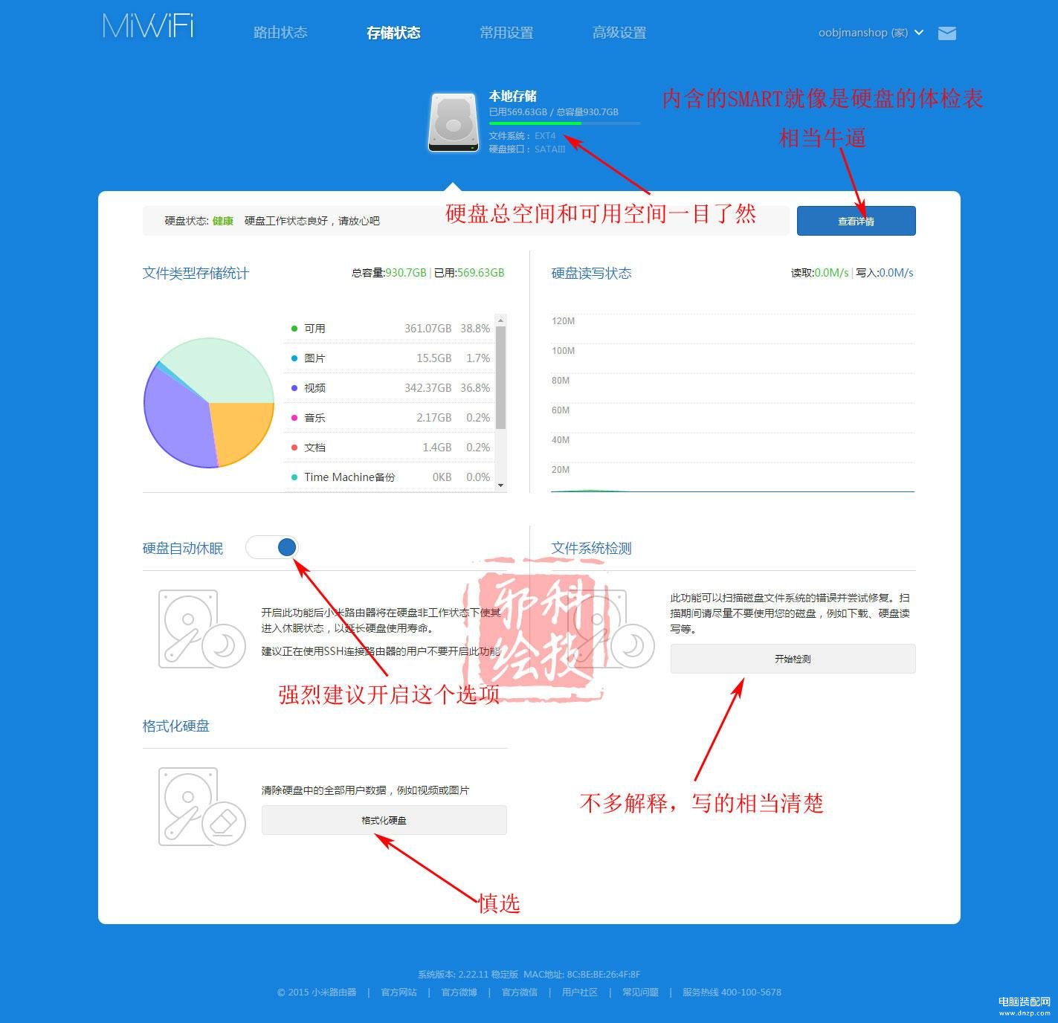Open the mail envelope icon
This screenshot has width=1058, height=1023.
pyautogui.click(x=946, y=33)
